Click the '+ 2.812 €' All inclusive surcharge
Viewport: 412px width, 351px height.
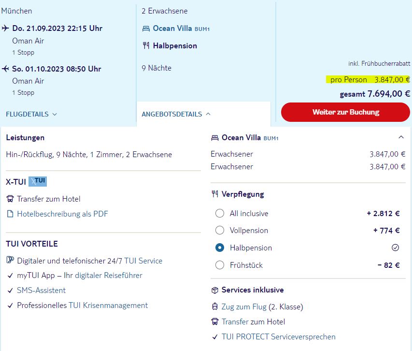[383, 214]
